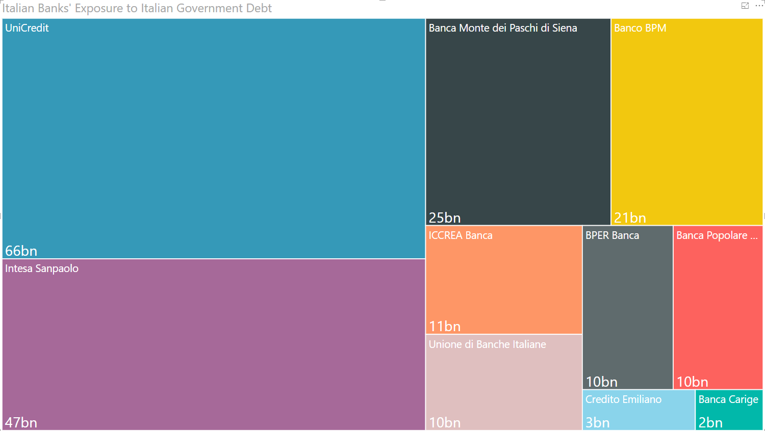765x431 pixels.
Task: Click the 47bn value label
Action: tap(21, 422)
